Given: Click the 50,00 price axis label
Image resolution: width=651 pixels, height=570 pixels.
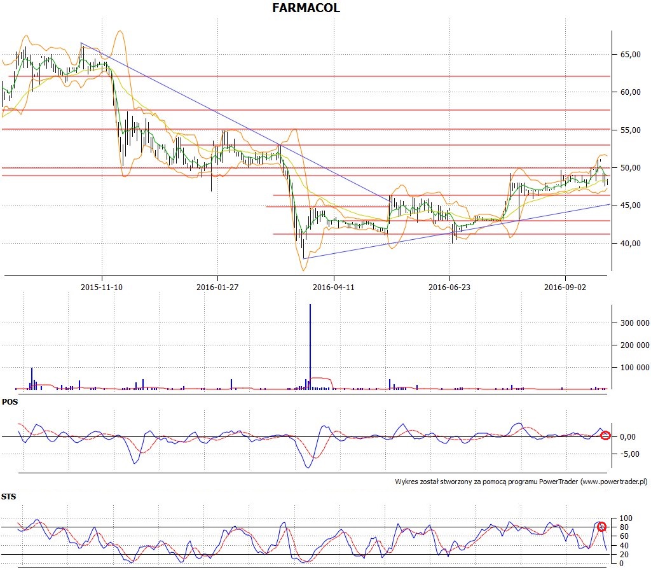Looking at the screenshot, I should click(631, 168).
